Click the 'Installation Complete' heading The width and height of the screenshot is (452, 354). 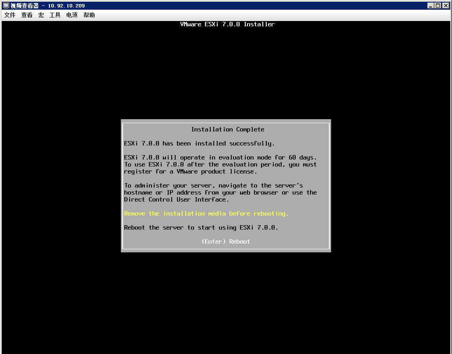tap(228, 129)
